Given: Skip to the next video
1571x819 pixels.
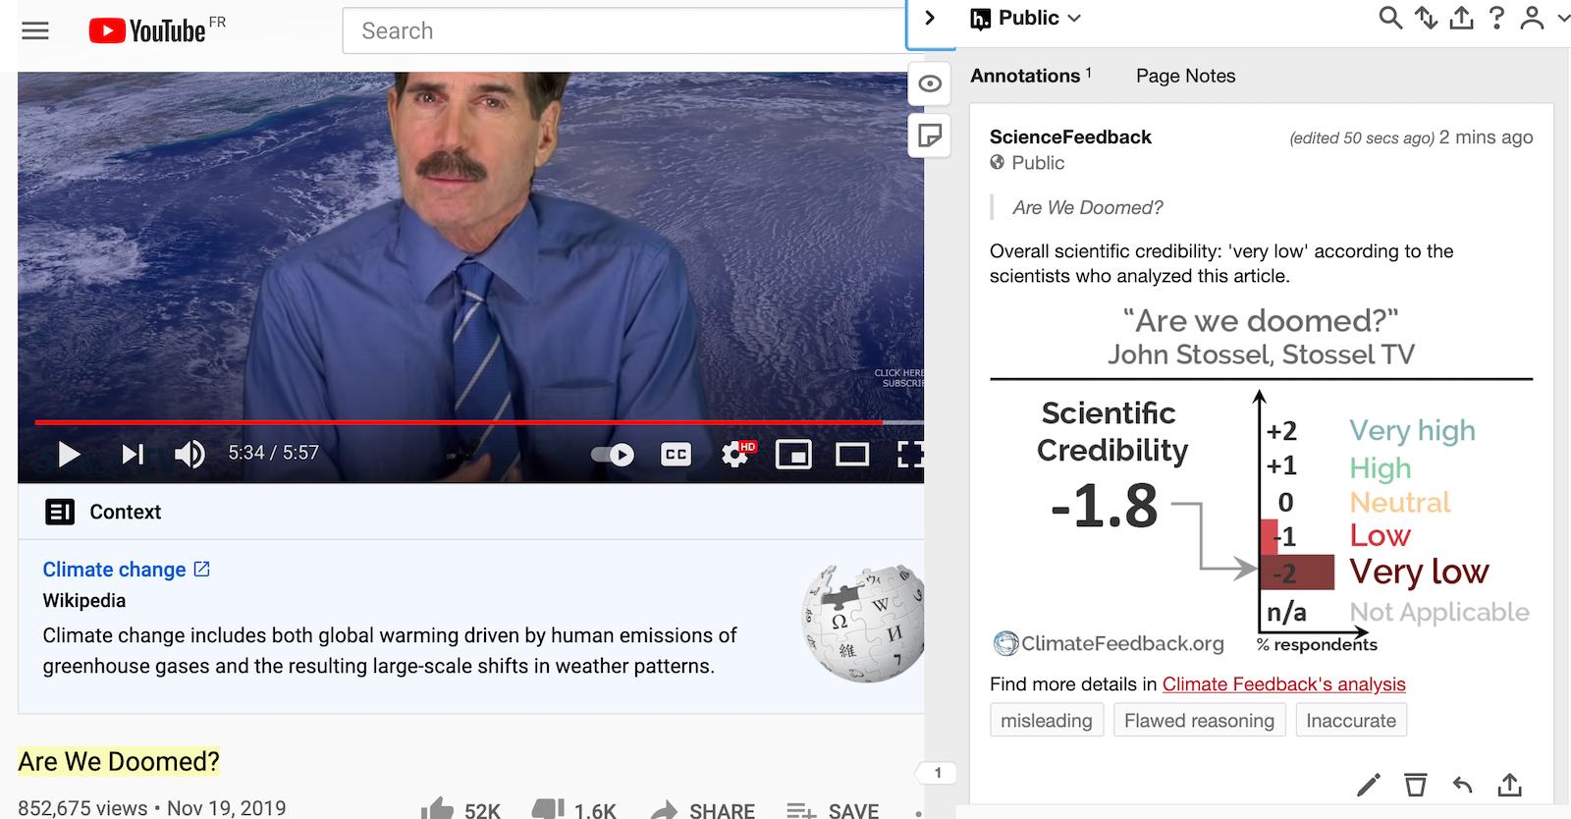Looking at the screenshot, I should tap(133, 454).
